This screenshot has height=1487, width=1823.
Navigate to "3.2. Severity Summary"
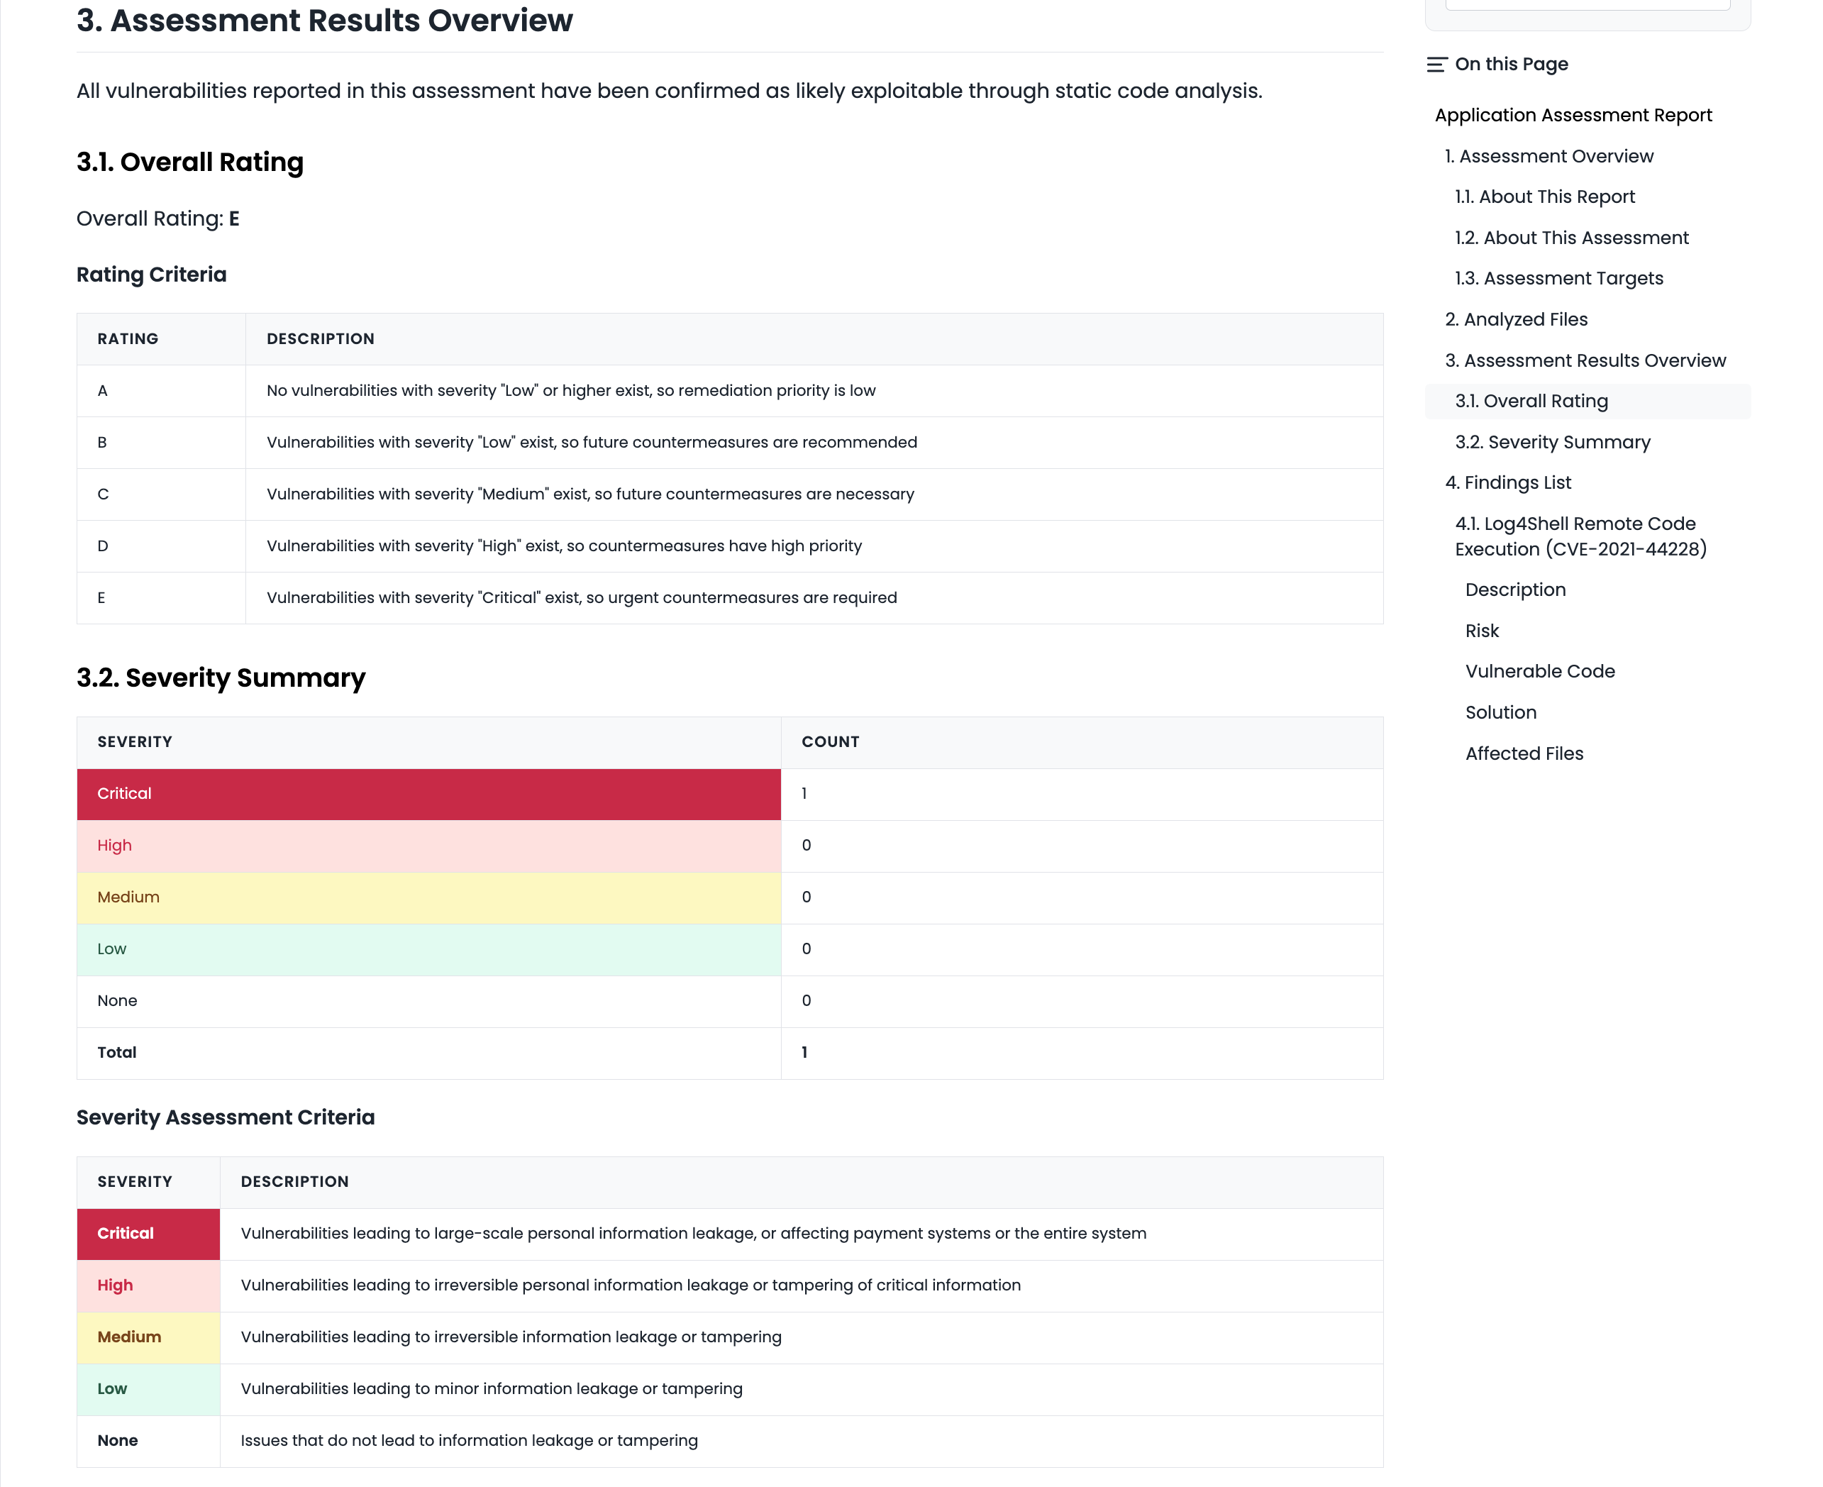[x=1553, y=442]
